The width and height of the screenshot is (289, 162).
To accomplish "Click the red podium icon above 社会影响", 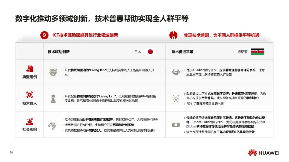I will pos(29,121).
